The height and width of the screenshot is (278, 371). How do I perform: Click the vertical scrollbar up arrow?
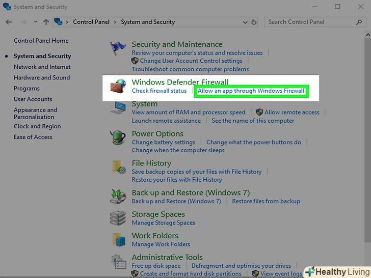point(368,35)
